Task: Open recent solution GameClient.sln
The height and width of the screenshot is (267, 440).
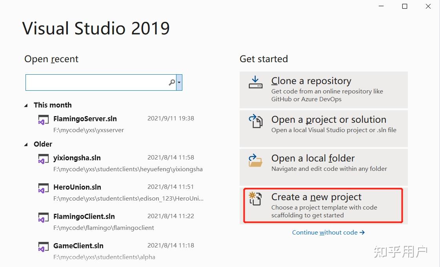Action: pyautogui.click(x=78, y=246)
